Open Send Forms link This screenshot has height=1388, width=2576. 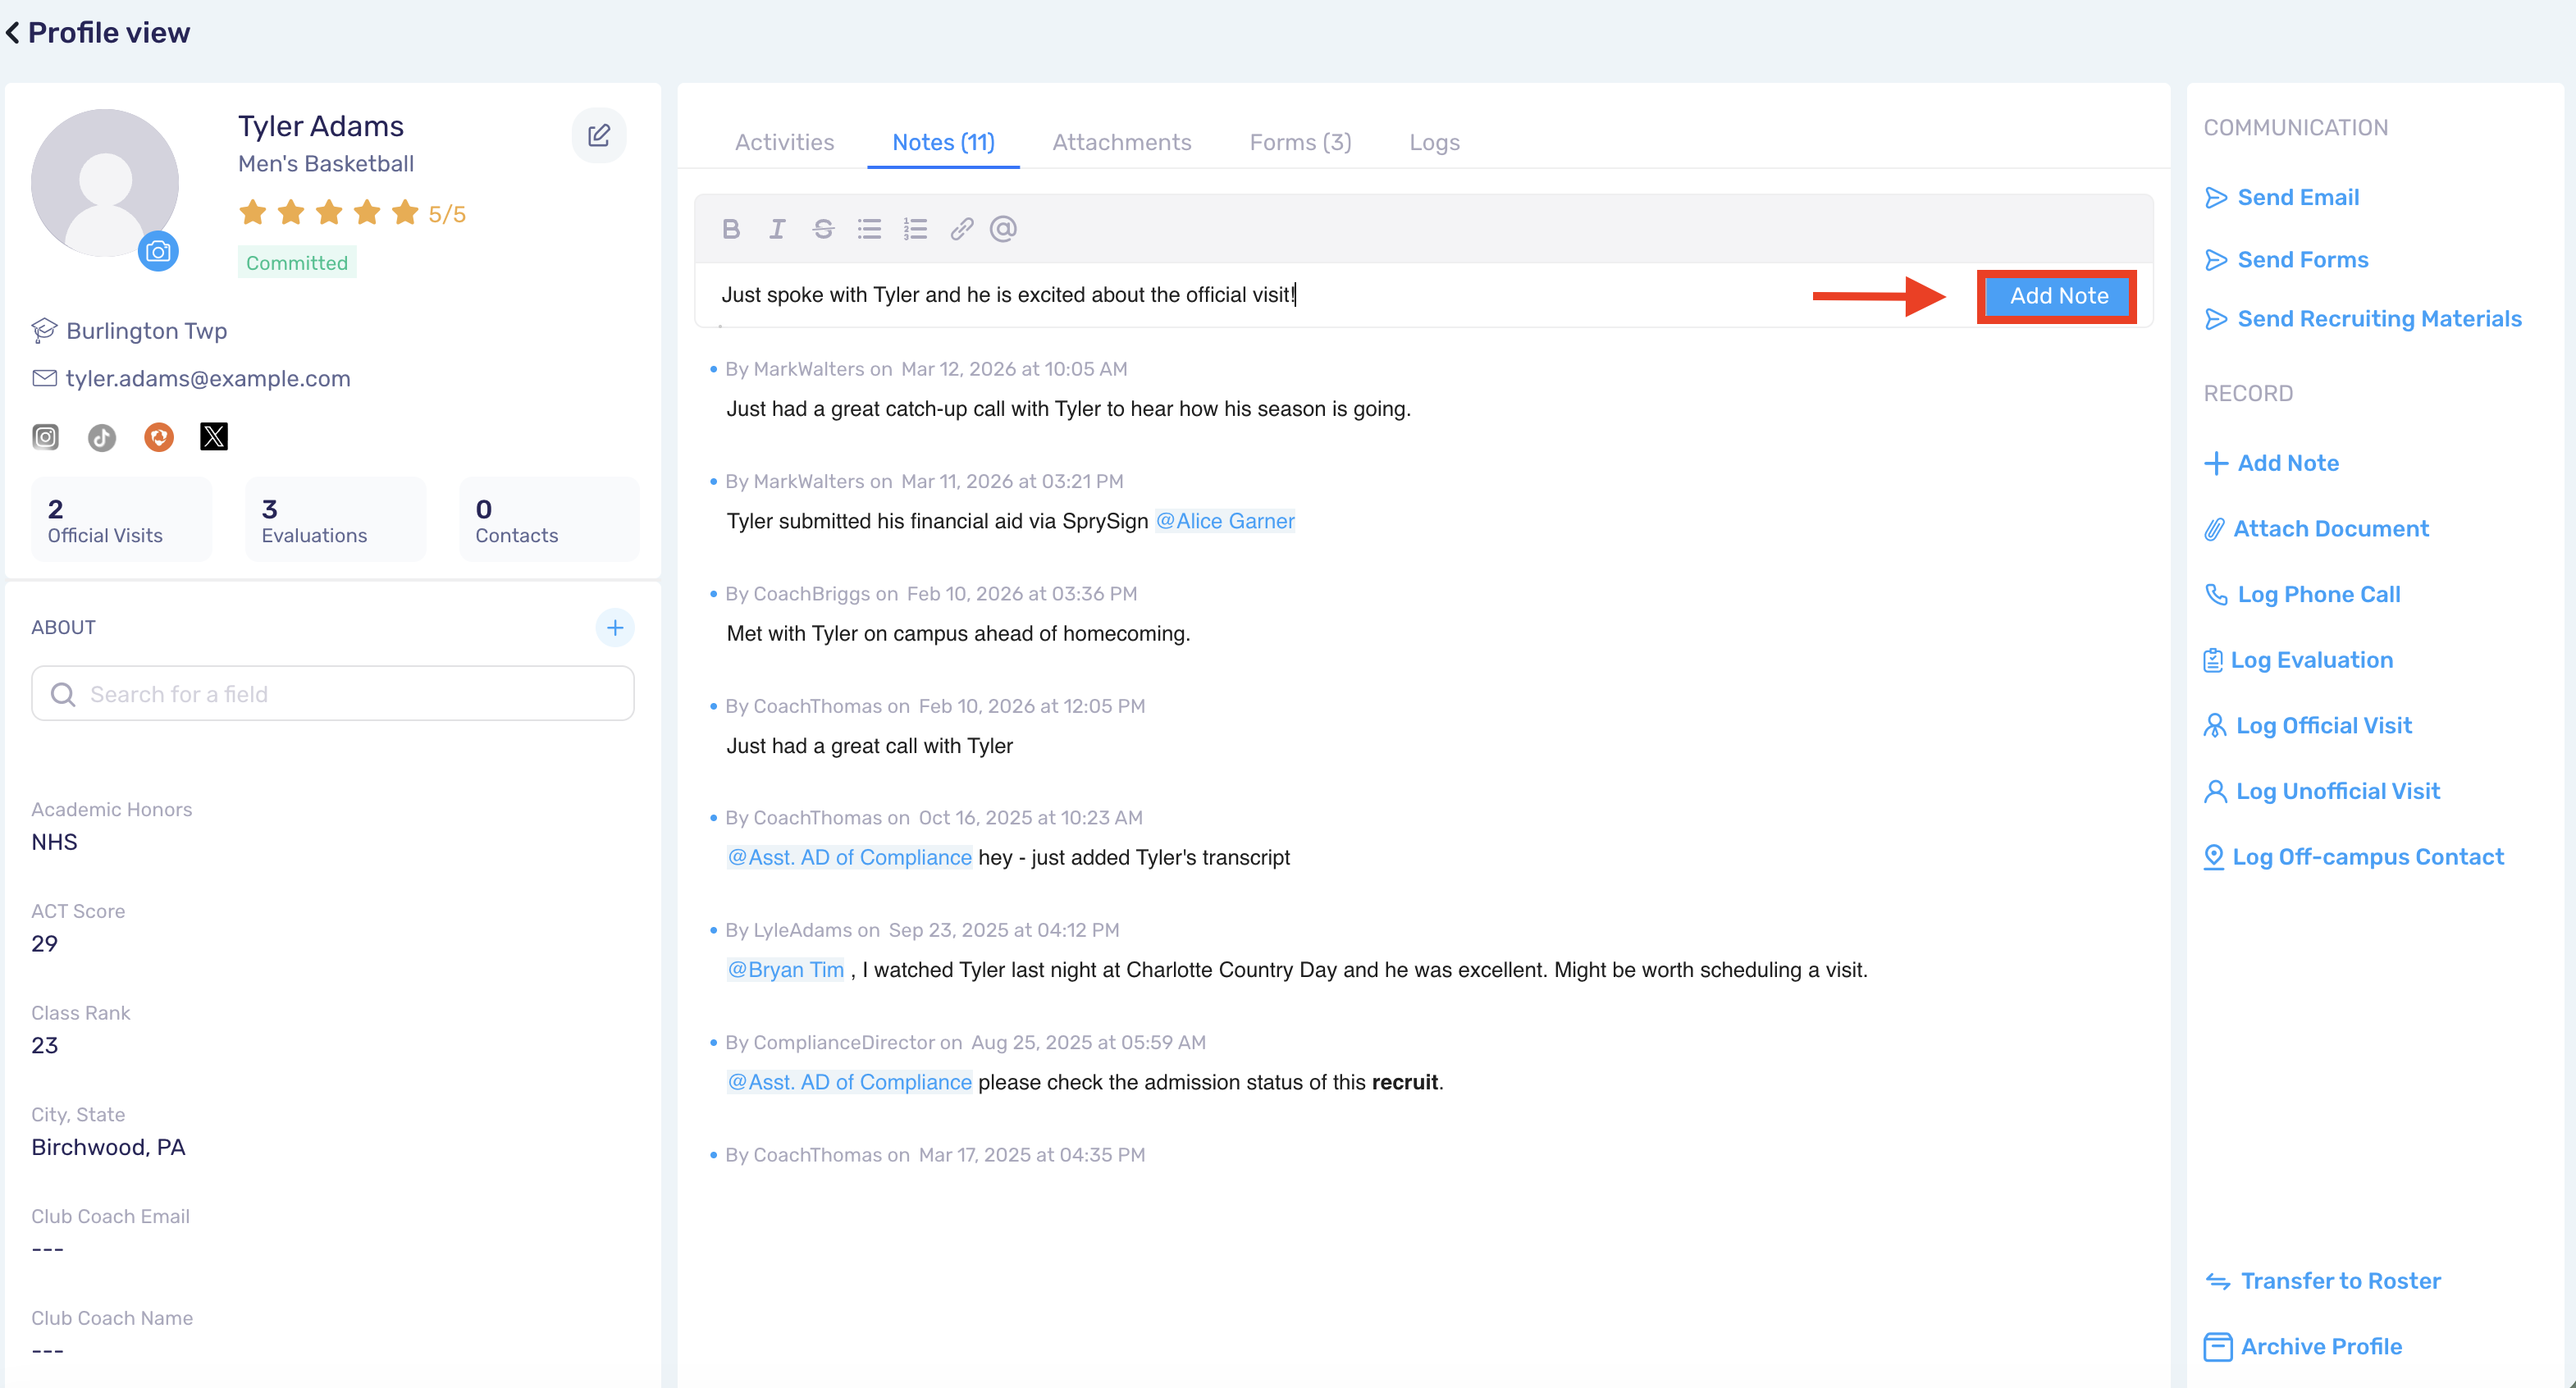coord(2302,260)
